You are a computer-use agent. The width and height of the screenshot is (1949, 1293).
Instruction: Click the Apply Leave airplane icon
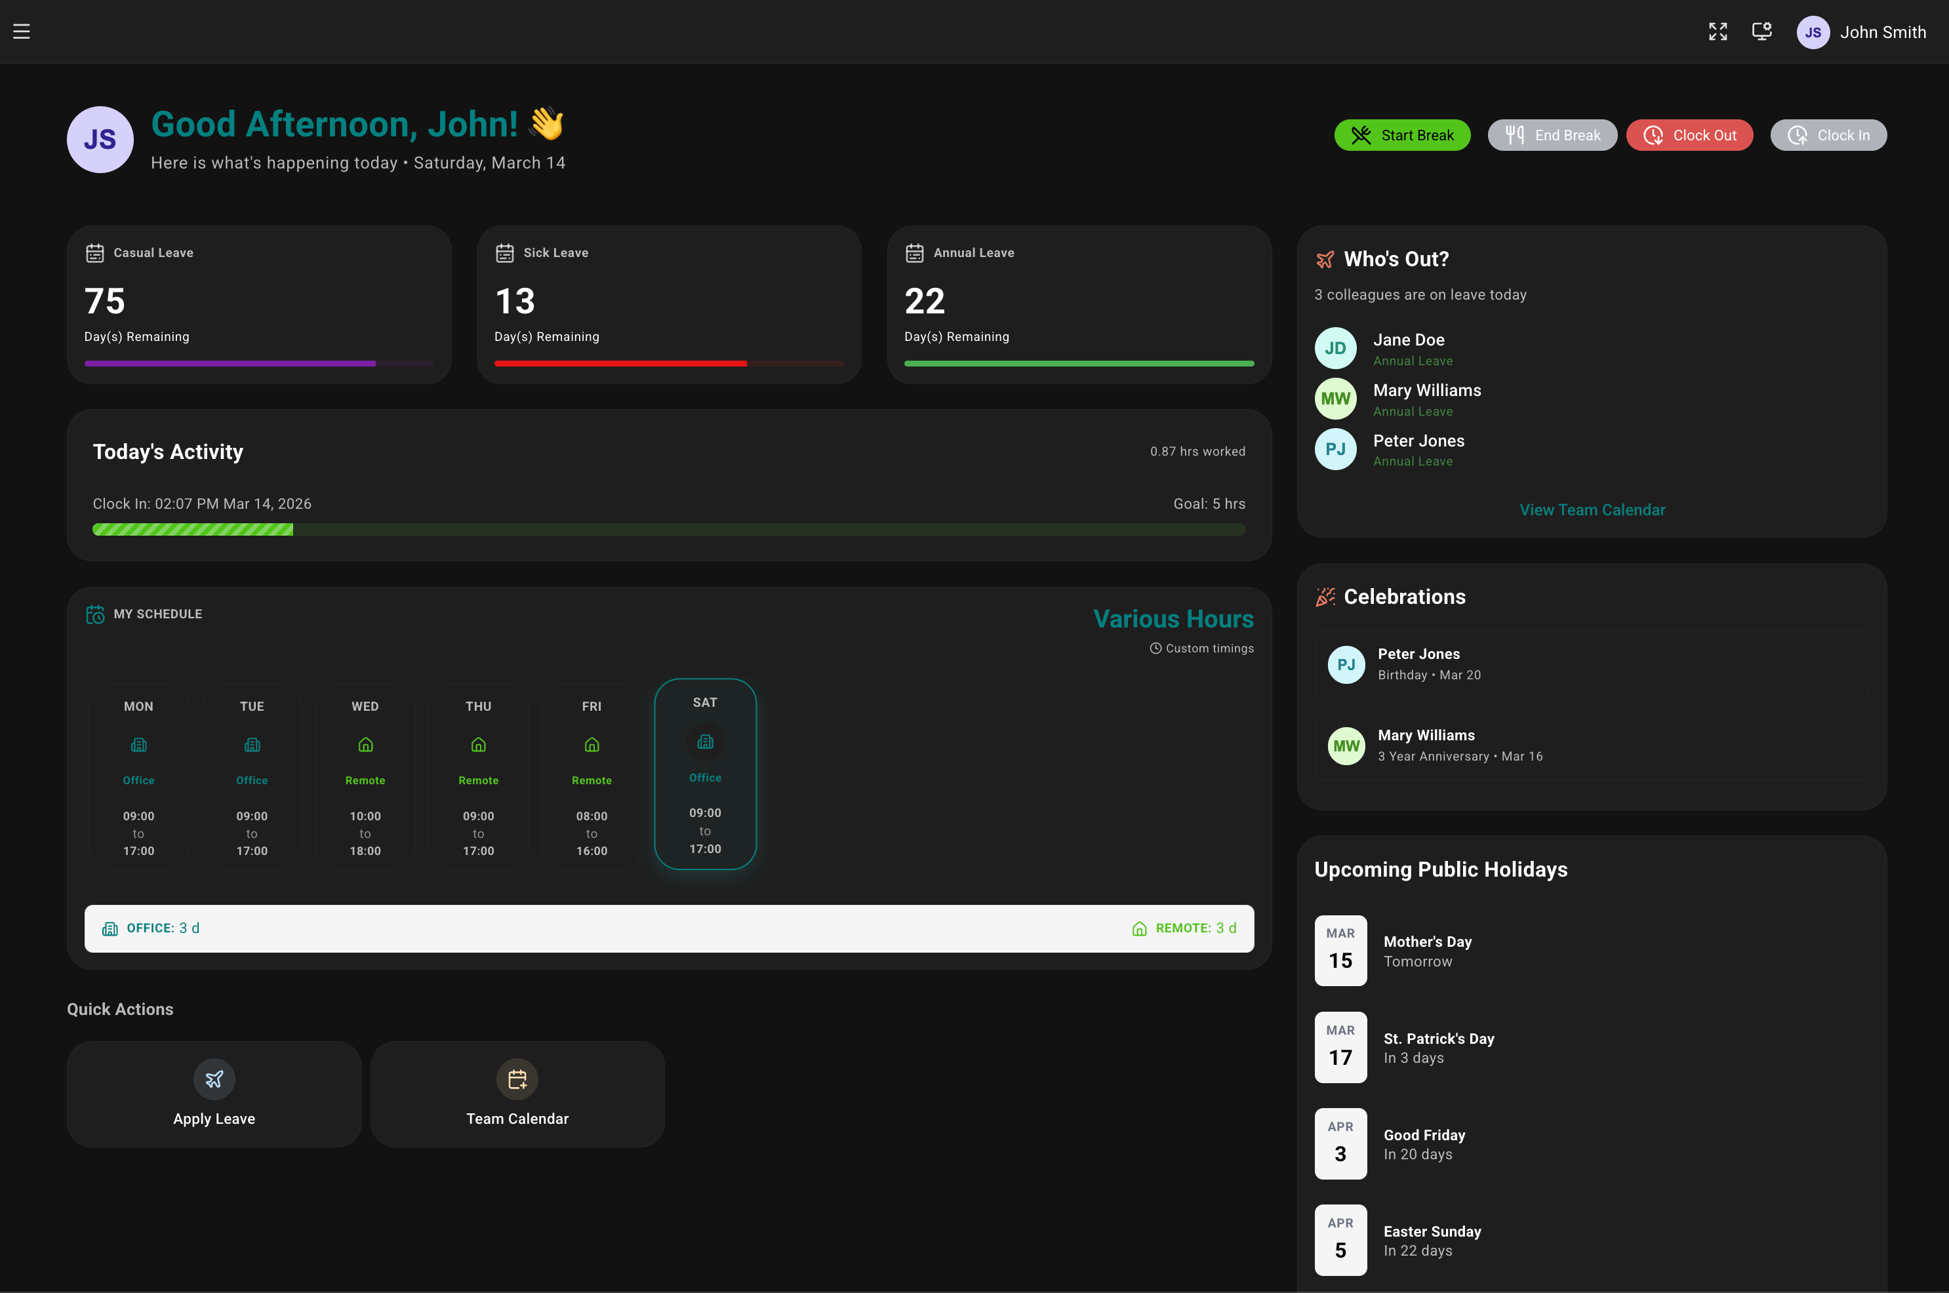[x=214, y=1079]
